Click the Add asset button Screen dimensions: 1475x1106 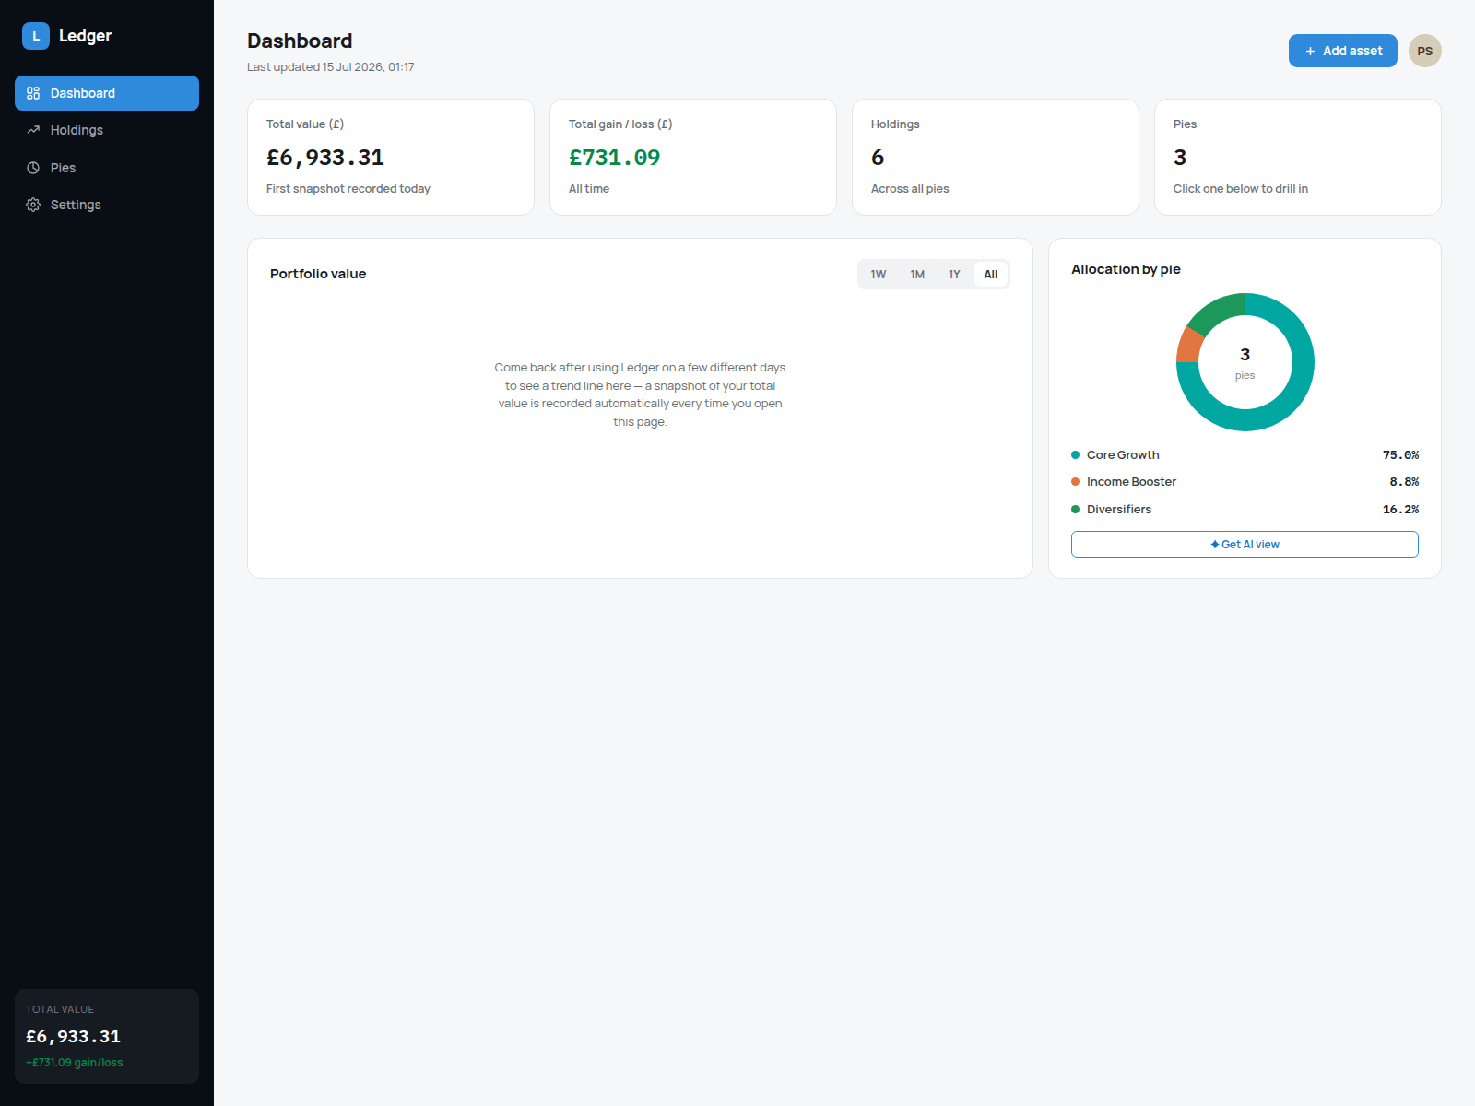pyautogui.click(x=1343, y=51)
